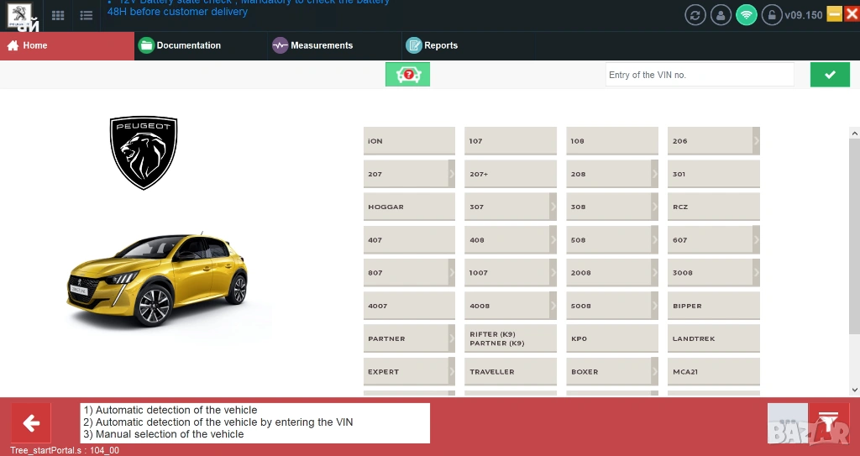Screen dimensions: 860x456
Task: Click the refresh/update icon in the top bar
Action: [x=695, y=15]
